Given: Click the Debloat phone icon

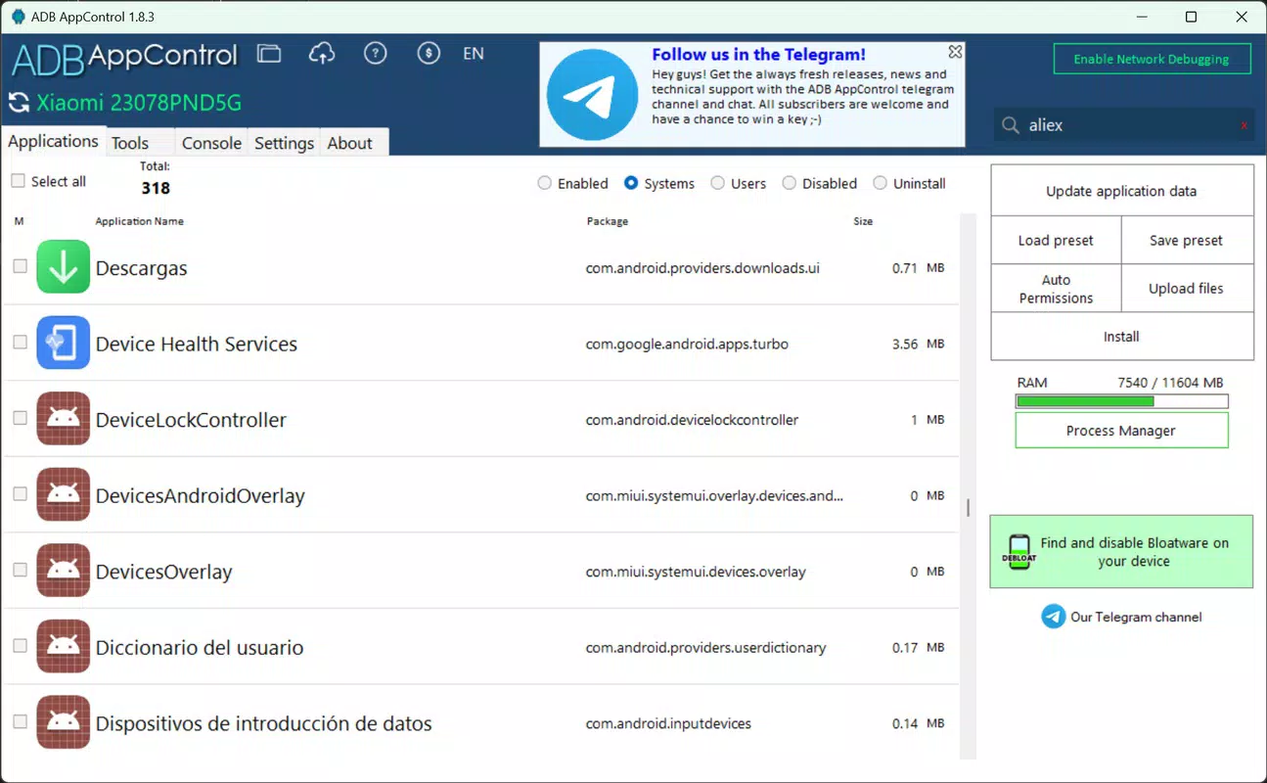Looking at the screenshot, I should pyautogui.click(x=1018, y=552).
